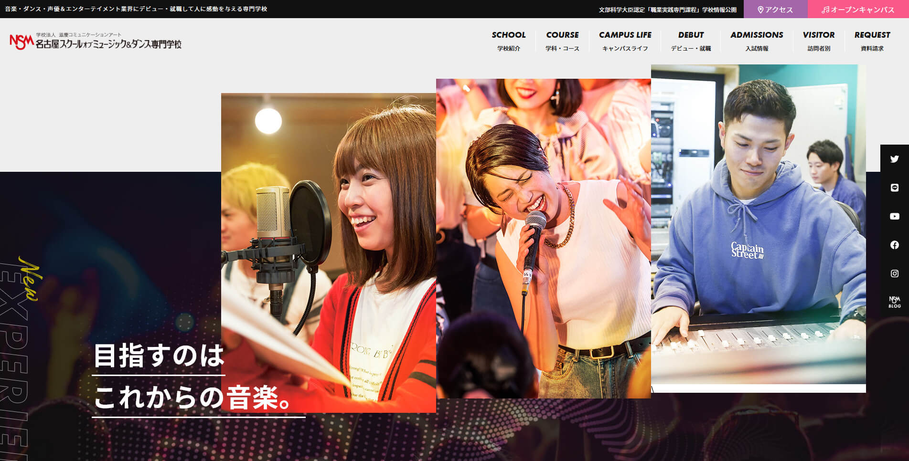
Task: Open the ADMISSIONS 入試情報 menu
Action: point(757,41)
